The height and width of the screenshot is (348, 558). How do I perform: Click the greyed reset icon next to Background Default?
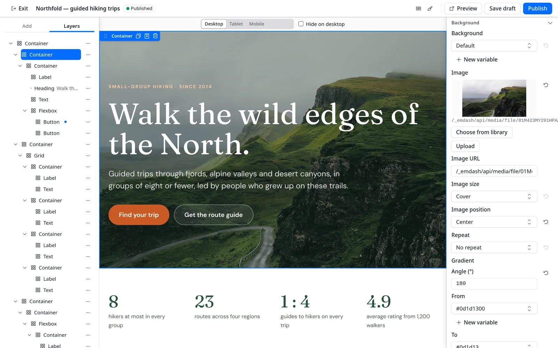546,46
